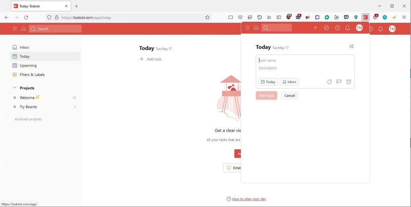Screen dimensions: 411x207
Task: Toggle main page sidebar hamburger icon
Action: click(x=15, y=29)
